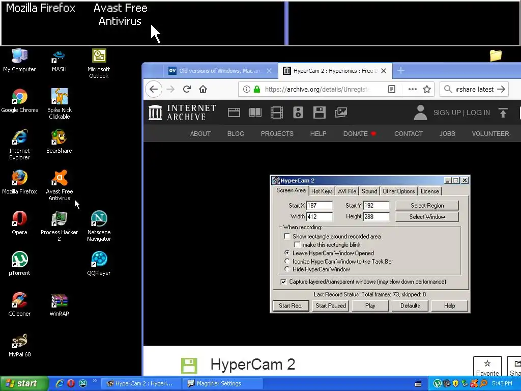The height and width of the screenshot is (391, 521).
Task: Toggle Capture layered/transparent windows checkbox
Action: (x=283, y=282)
